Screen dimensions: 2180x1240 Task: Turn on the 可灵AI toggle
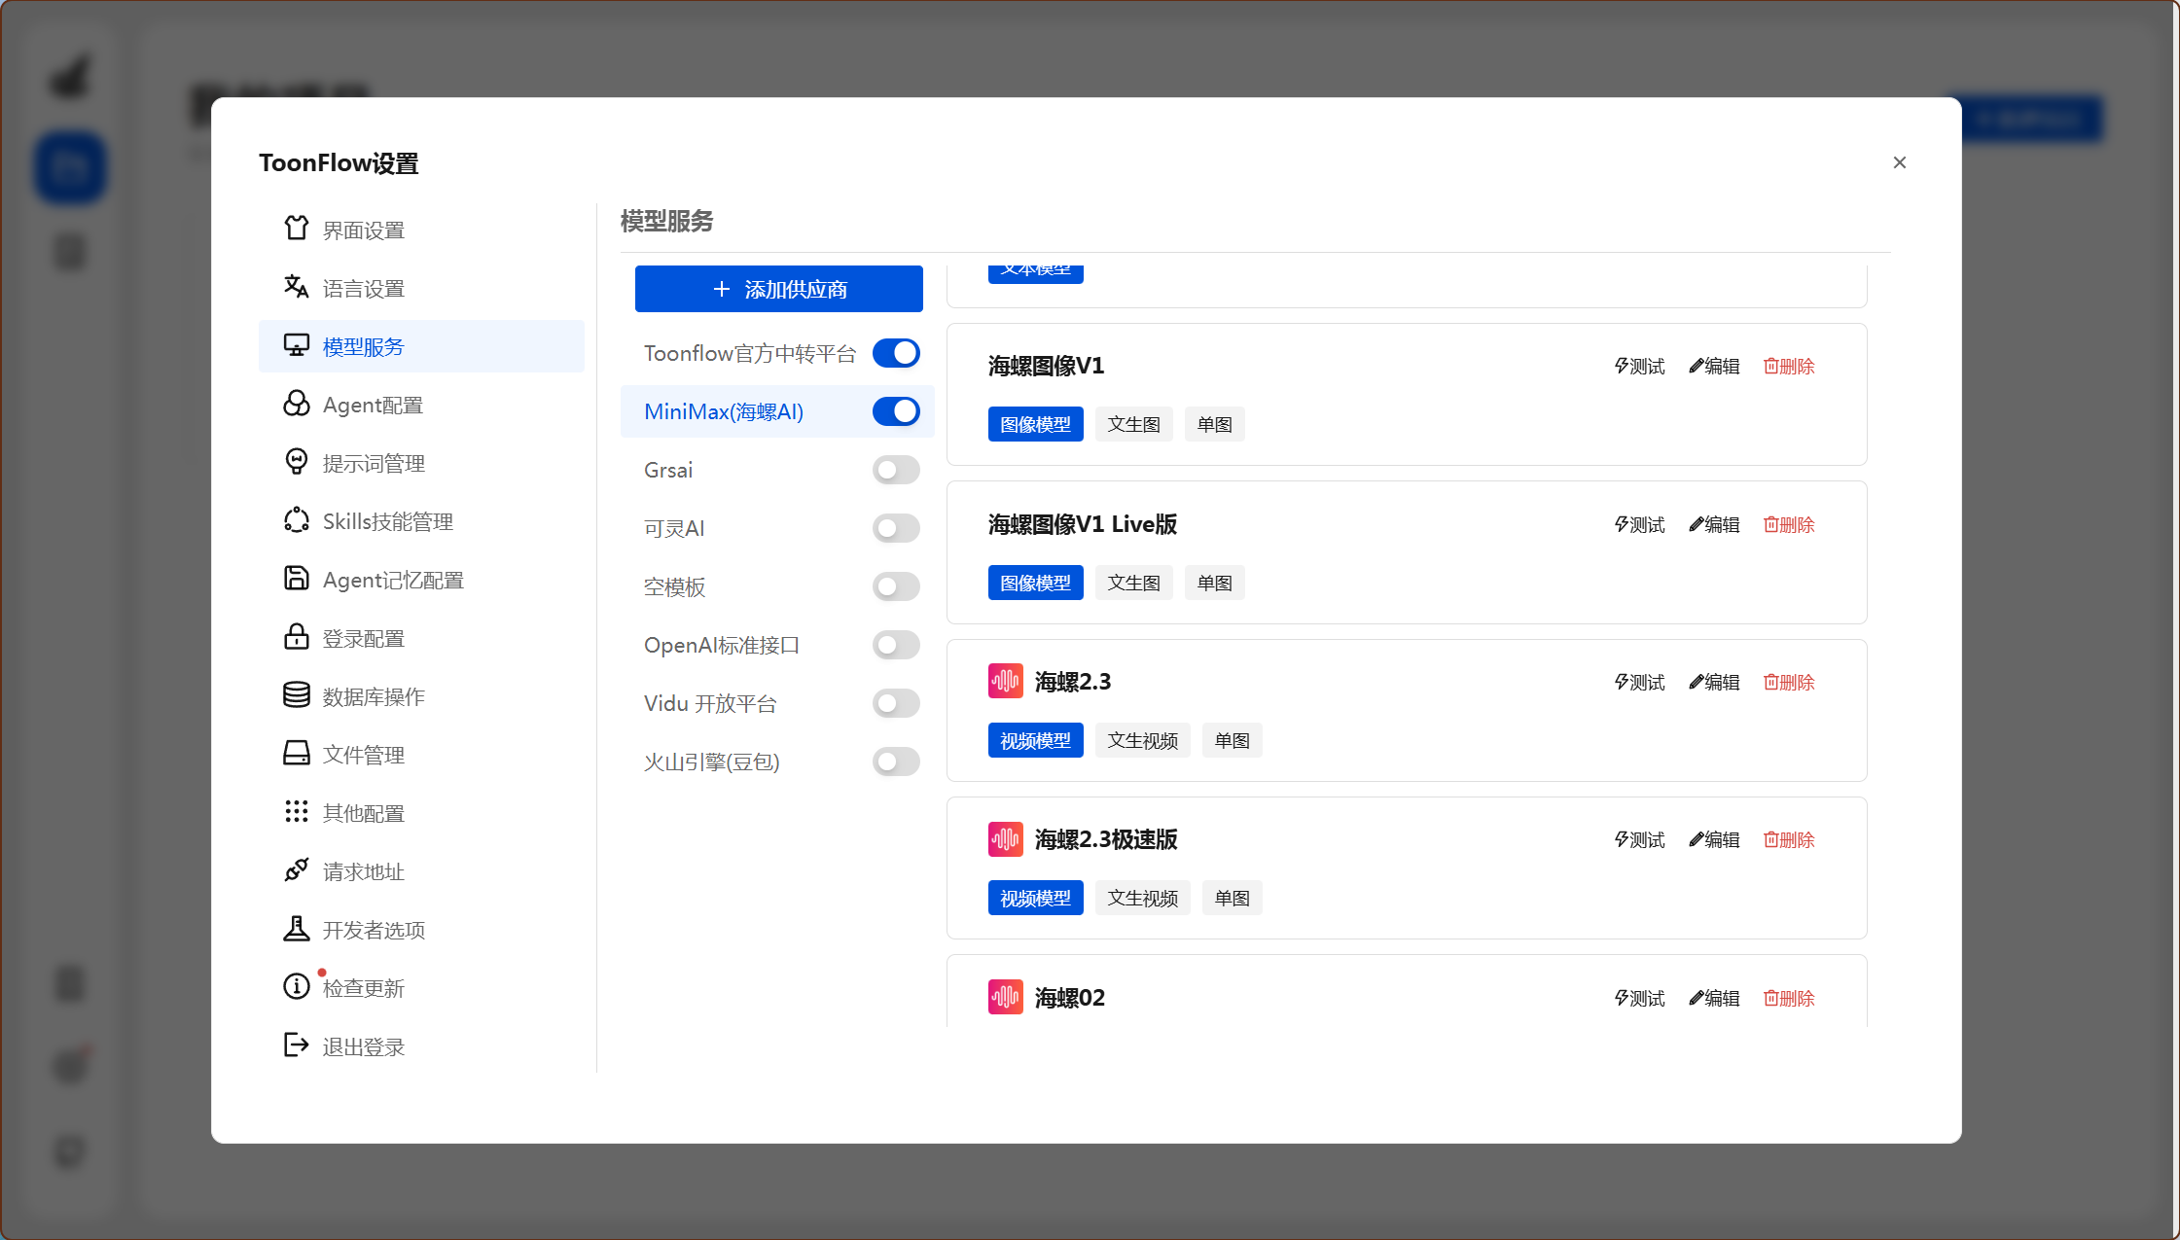coord(896,528)
